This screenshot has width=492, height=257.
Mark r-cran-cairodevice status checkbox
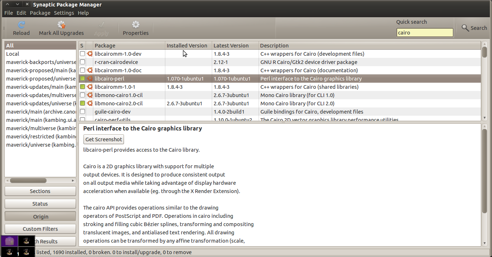pyautogui.click(x=82, y=62)
